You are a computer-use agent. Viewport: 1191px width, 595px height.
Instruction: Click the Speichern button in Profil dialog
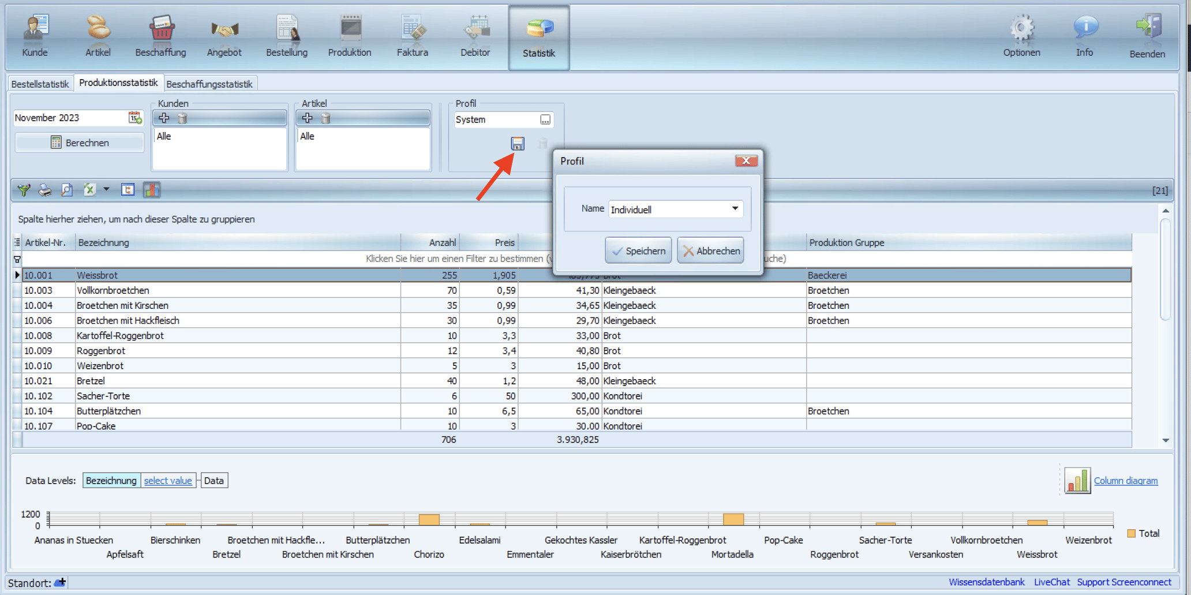[638, 250]
